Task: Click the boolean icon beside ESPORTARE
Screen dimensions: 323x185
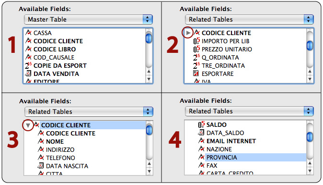Action: click(196, 74)
